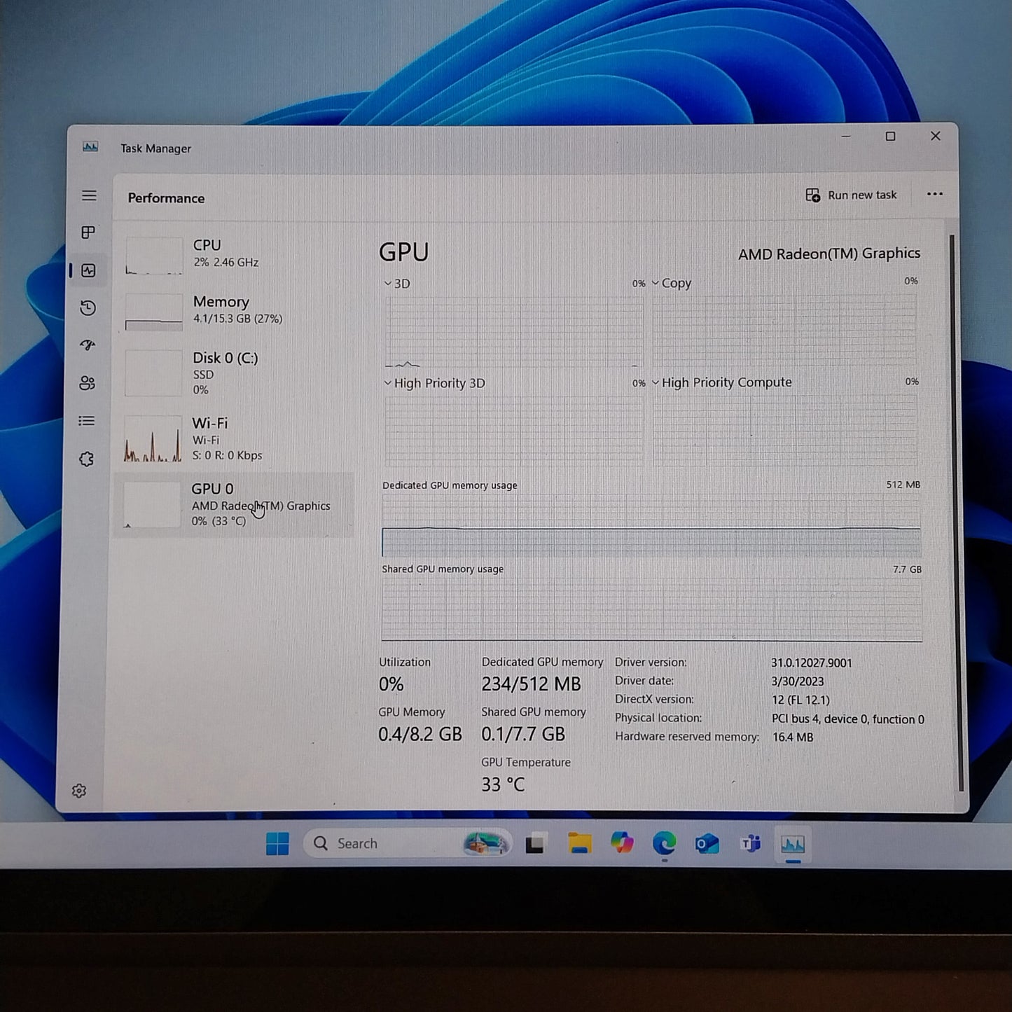Open the Copy engine graph dropdown
Viewport: 1012px width, 1012px height.
coord(672,283)
